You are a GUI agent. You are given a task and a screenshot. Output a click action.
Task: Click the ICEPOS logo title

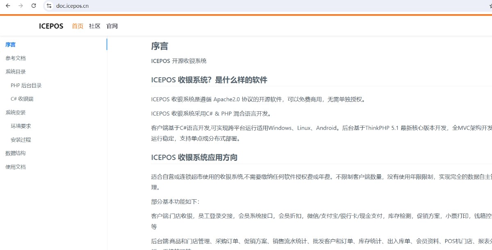[x=51, y=26]
